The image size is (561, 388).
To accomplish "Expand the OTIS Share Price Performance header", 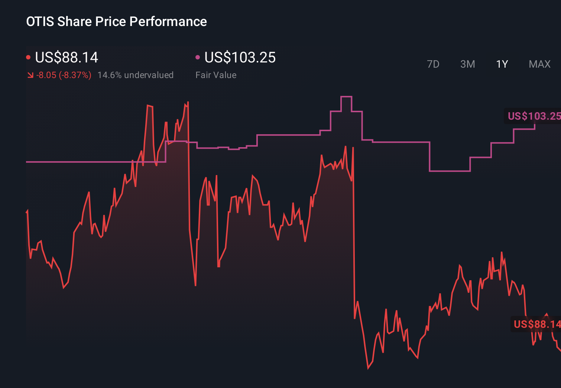I will click(x=116, y=21).
